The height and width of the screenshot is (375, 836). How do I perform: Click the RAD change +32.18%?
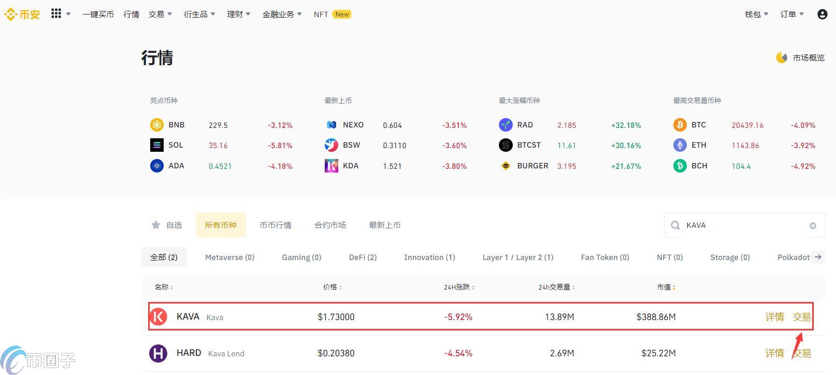tap(626, 125)
